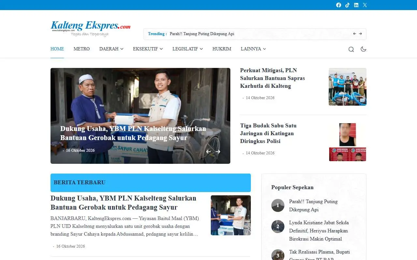
Task: Open the LinkedIn profile icon
Action: 356,5
